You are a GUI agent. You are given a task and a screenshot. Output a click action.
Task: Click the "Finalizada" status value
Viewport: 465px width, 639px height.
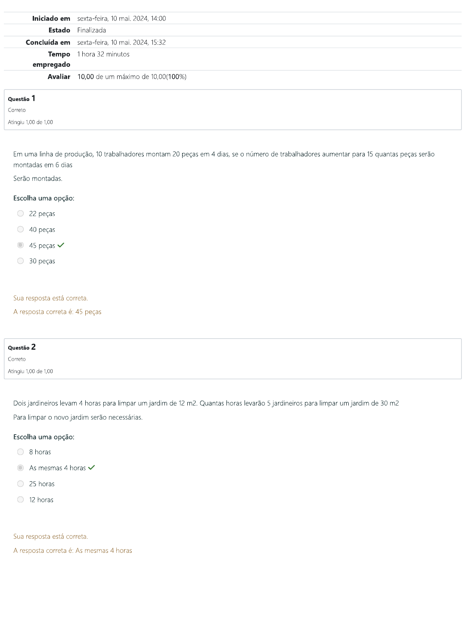pos(92,30)
